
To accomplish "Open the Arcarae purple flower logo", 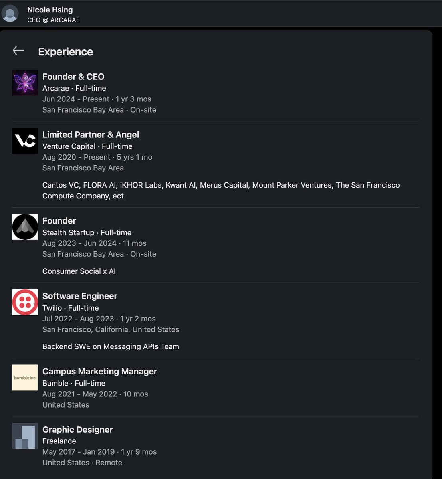I will pos(25,83).
